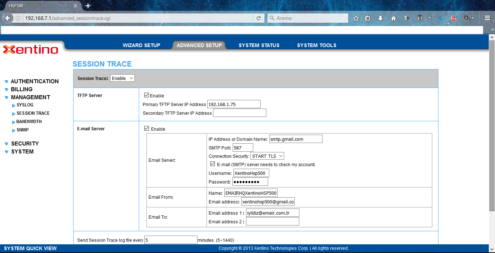Switch to the SYSTEM STATUS tab
This screenshot has height=253, width=495.
(259, 45)
